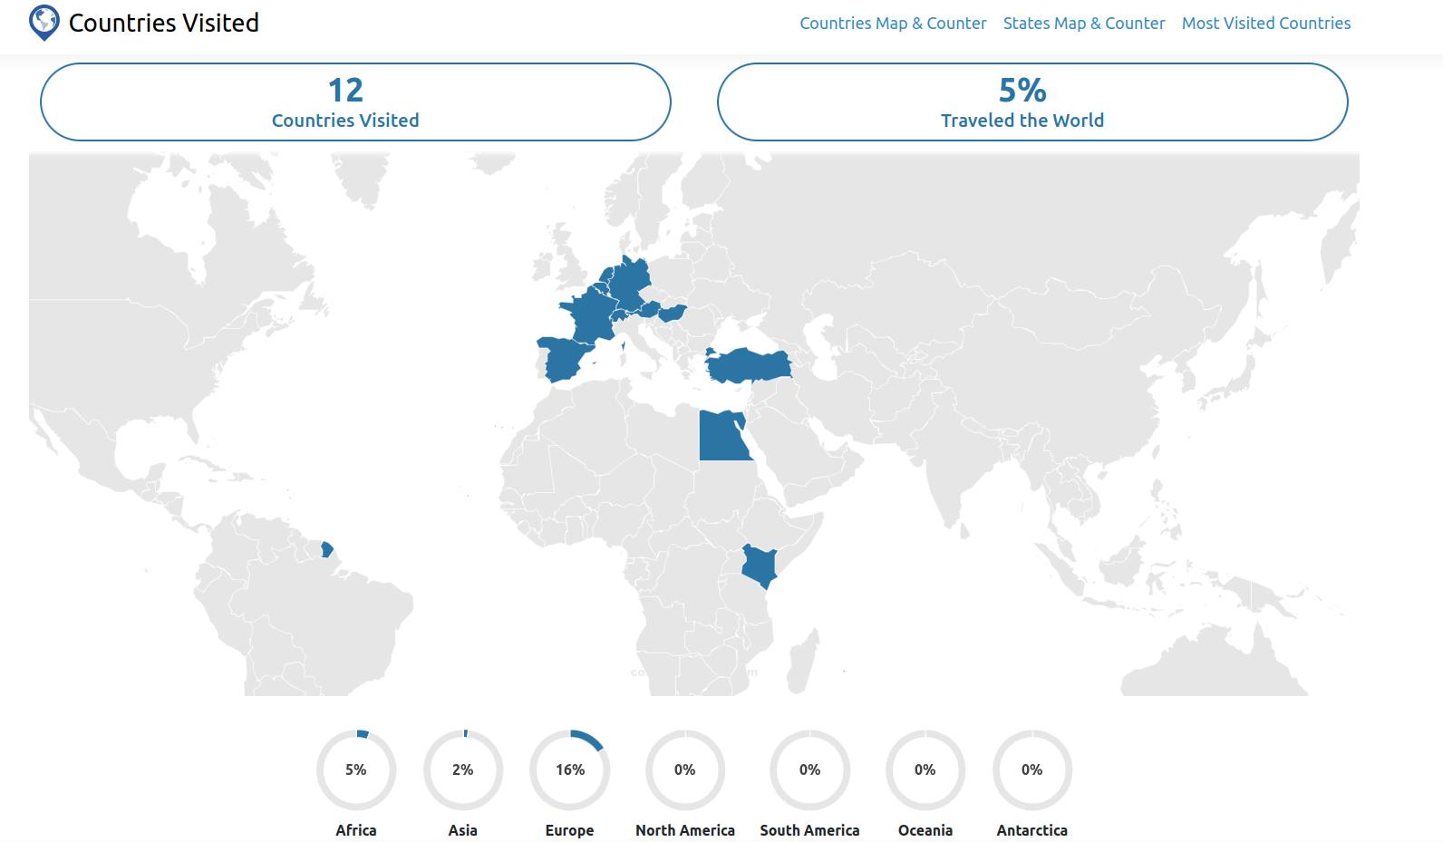This screenshot has height=842, width=1443.
Task: Click French Guiana on the map
Action: click(327, 549)
